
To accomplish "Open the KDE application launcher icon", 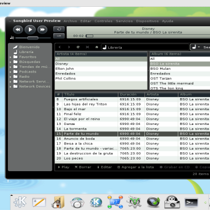I will [20, 202].
